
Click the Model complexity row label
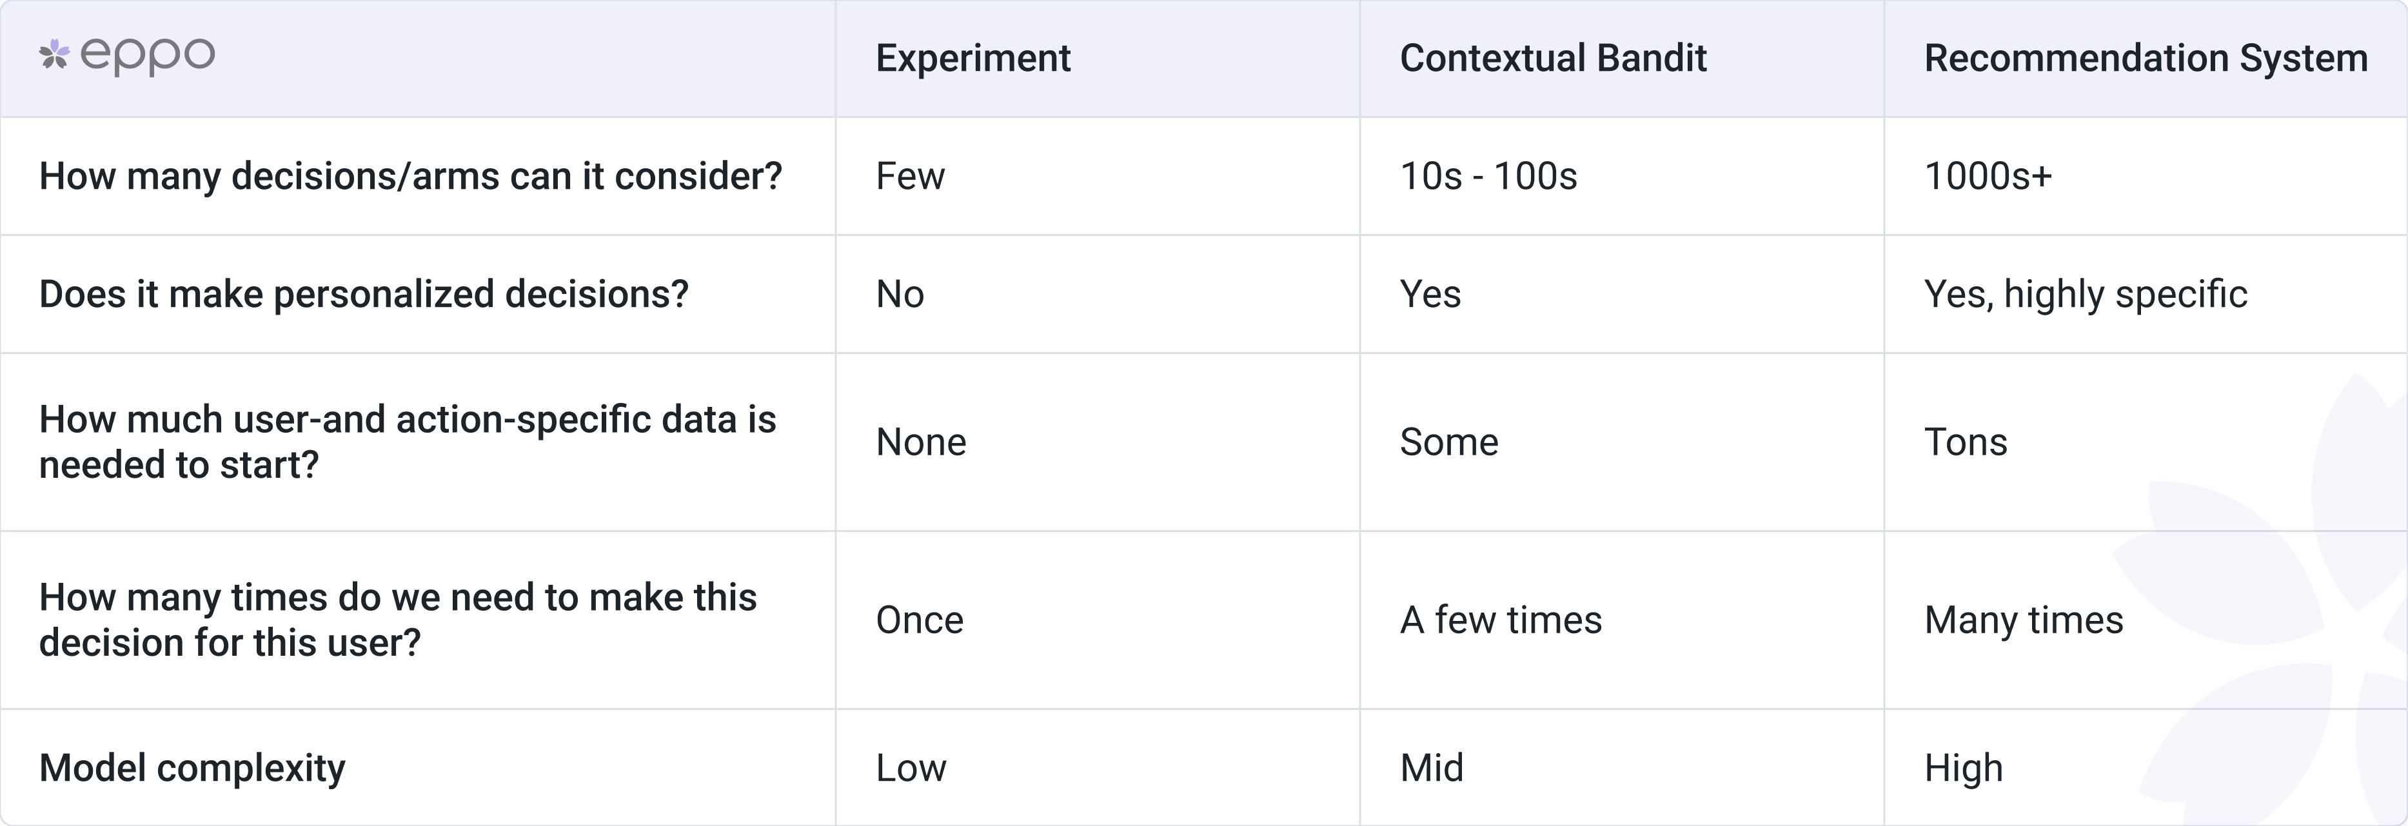coord(193,767)
